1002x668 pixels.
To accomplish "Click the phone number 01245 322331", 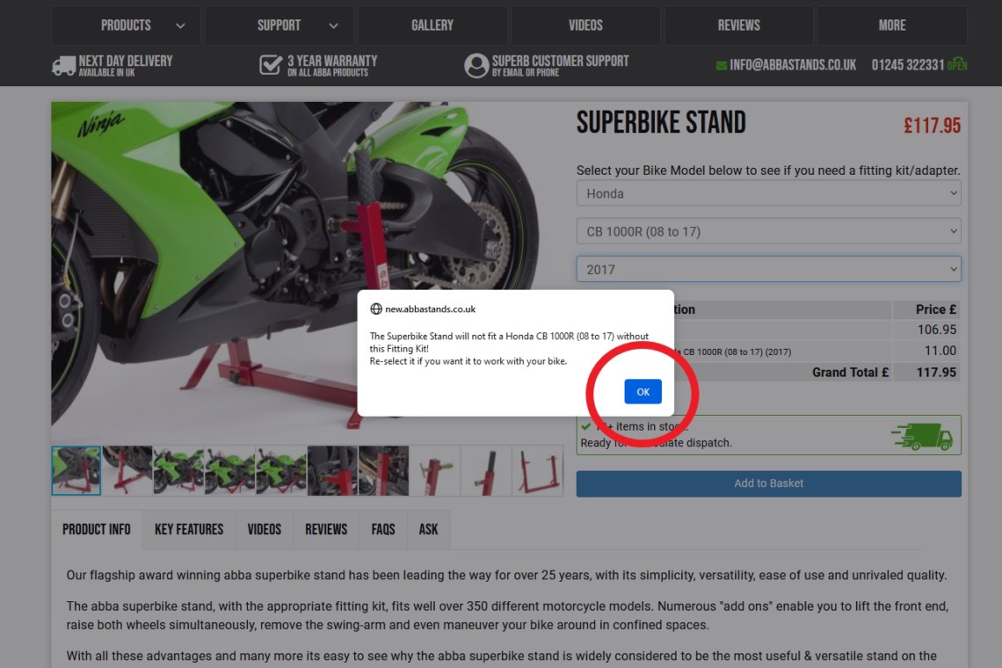I will tap(908, 65).
